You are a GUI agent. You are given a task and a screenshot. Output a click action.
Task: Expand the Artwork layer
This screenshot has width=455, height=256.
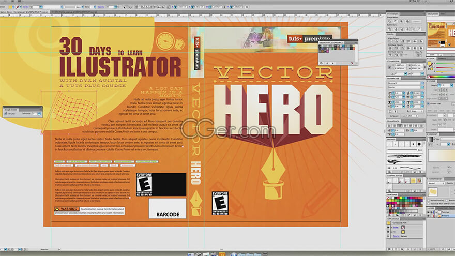[x=436, y=216]
